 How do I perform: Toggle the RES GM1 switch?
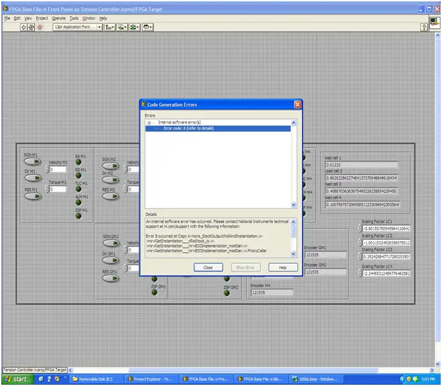click(x=111, y=279)
